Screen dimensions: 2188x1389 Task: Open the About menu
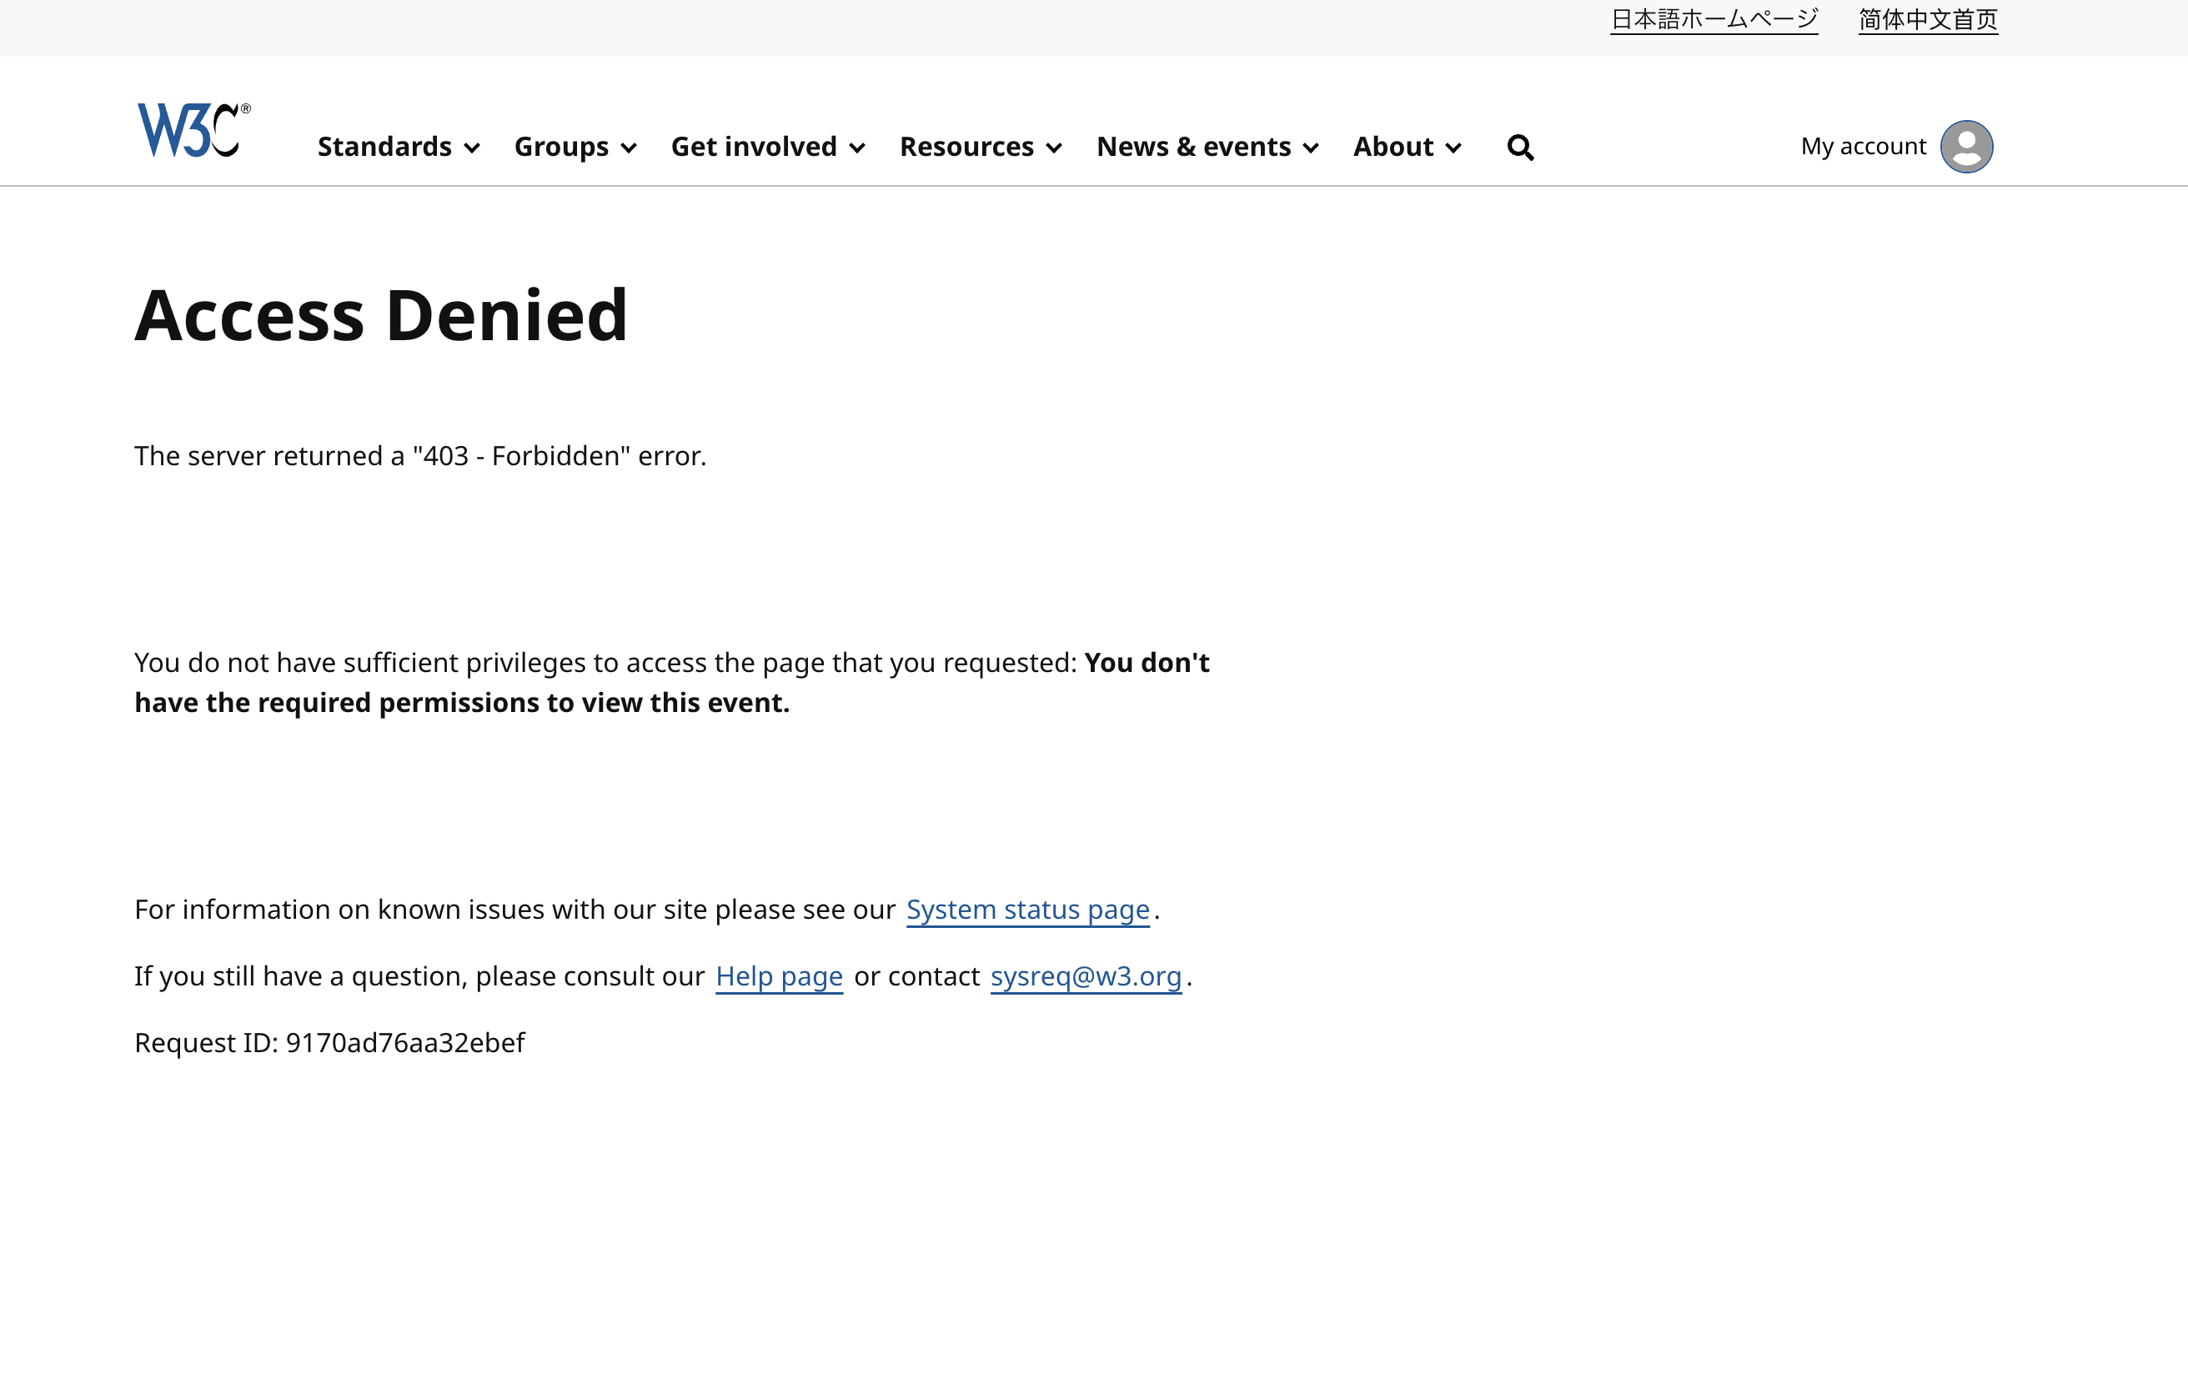click(1393, 146)
